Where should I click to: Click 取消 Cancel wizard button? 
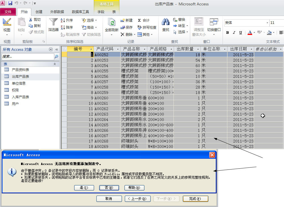(109, 199)
